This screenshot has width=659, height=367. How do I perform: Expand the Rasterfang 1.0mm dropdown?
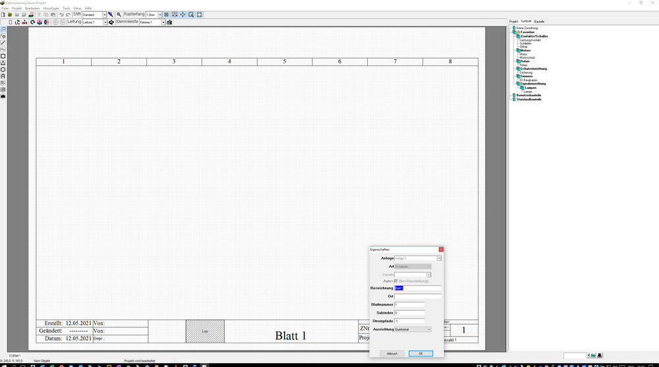pos(159,14)
